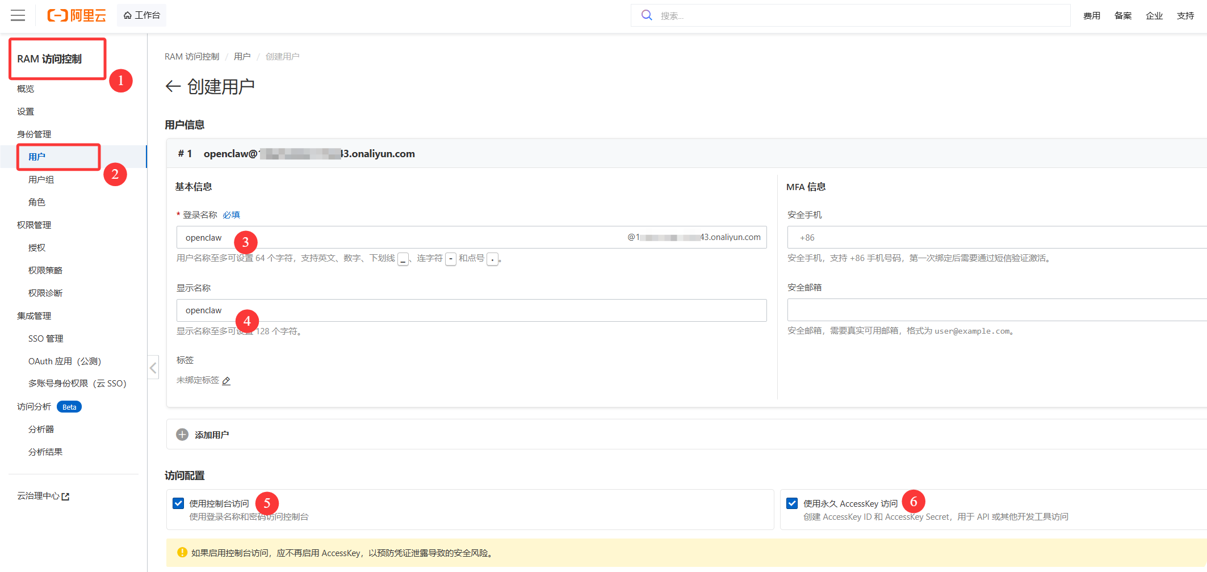Click the search magnifier icon
The image size is (1207, 572).
(647, 15)
